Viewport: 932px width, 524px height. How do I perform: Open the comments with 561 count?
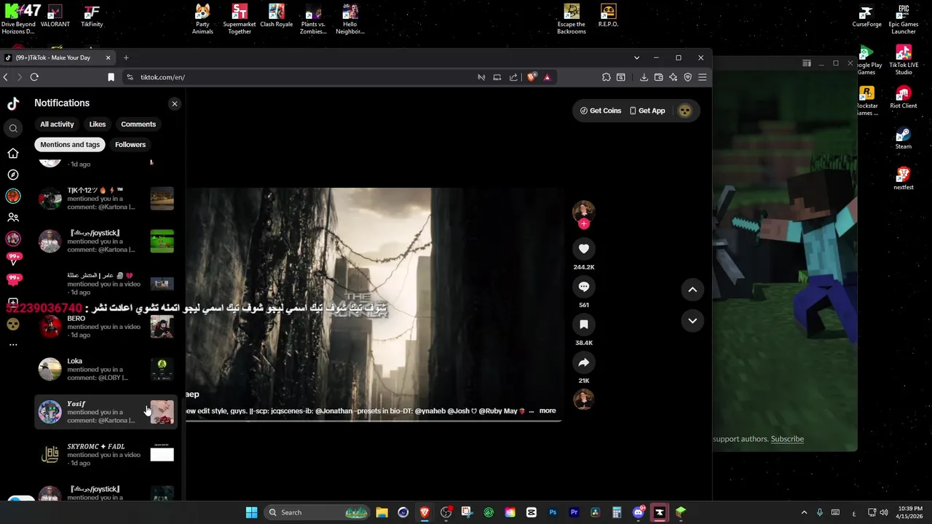click(584, 287)
